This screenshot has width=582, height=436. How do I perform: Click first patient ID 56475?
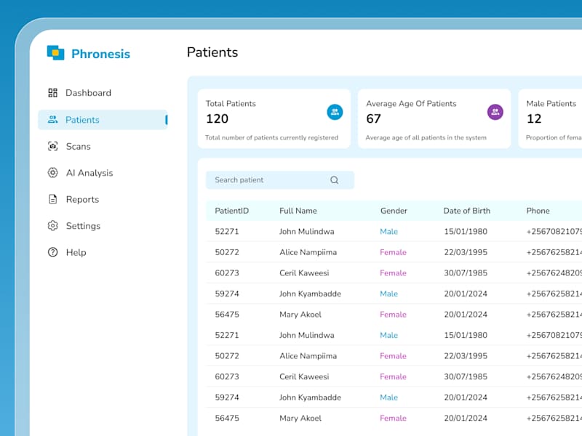(227, 315)
